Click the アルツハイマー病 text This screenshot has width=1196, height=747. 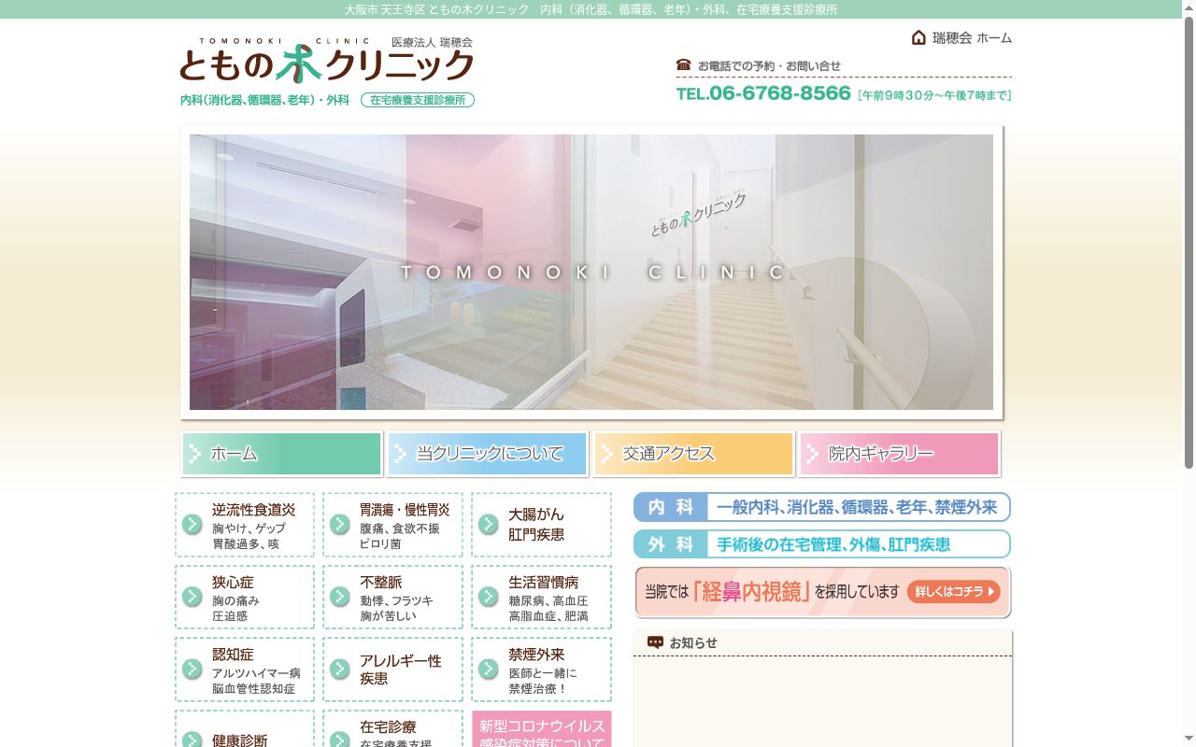coord(256,673)
